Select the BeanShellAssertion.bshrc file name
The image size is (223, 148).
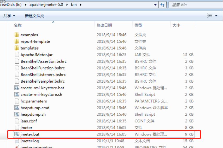tap(44, 61)
